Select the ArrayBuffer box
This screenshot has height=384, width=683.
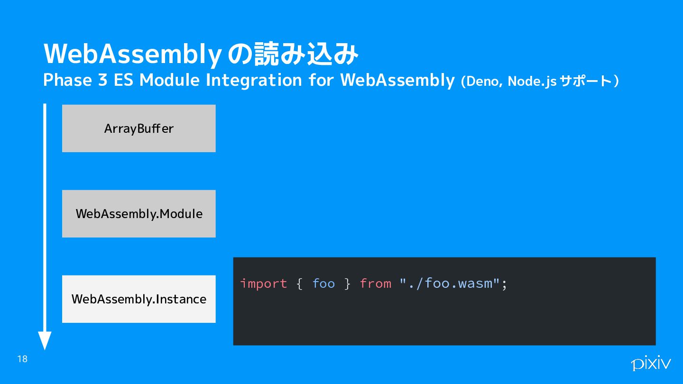click(x=138, y=128)
